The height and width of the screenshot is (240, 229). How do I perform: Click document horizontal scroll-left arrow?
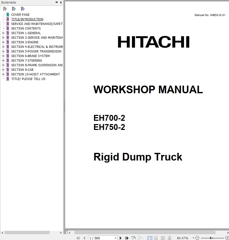[70, 233]
